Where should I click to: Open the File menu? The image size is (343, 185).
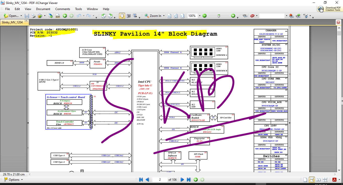pyautogui.click(x=8, y=9)
